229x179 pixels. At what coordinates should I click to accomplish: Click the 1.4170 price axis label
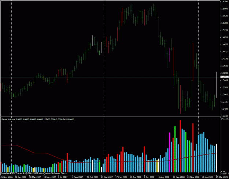pos(225,59)
